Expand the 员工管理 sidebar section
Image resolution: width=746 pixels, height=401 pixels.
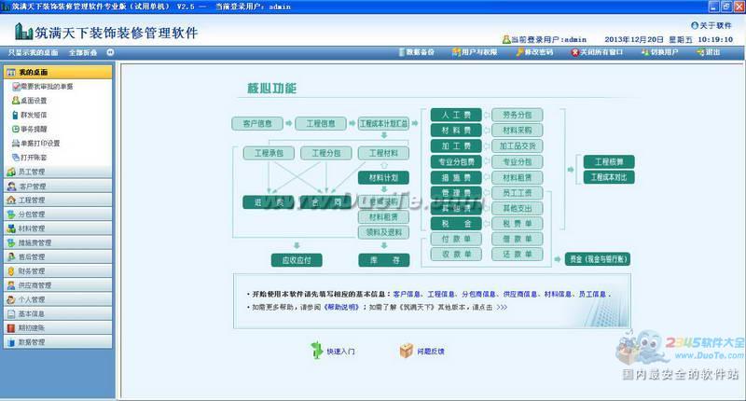coord(58,172)
